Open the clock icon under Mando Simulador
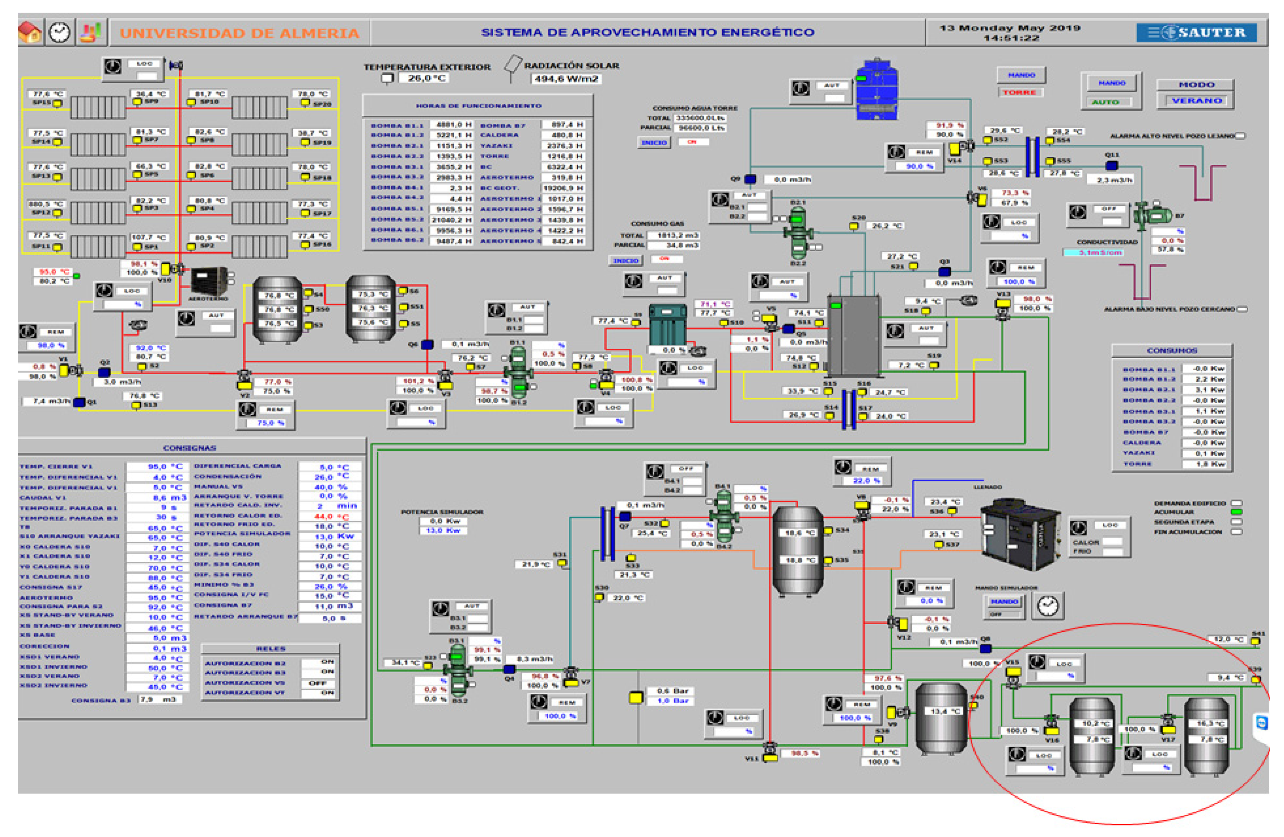This screenshot has height=837, width=1284. 1048,606
